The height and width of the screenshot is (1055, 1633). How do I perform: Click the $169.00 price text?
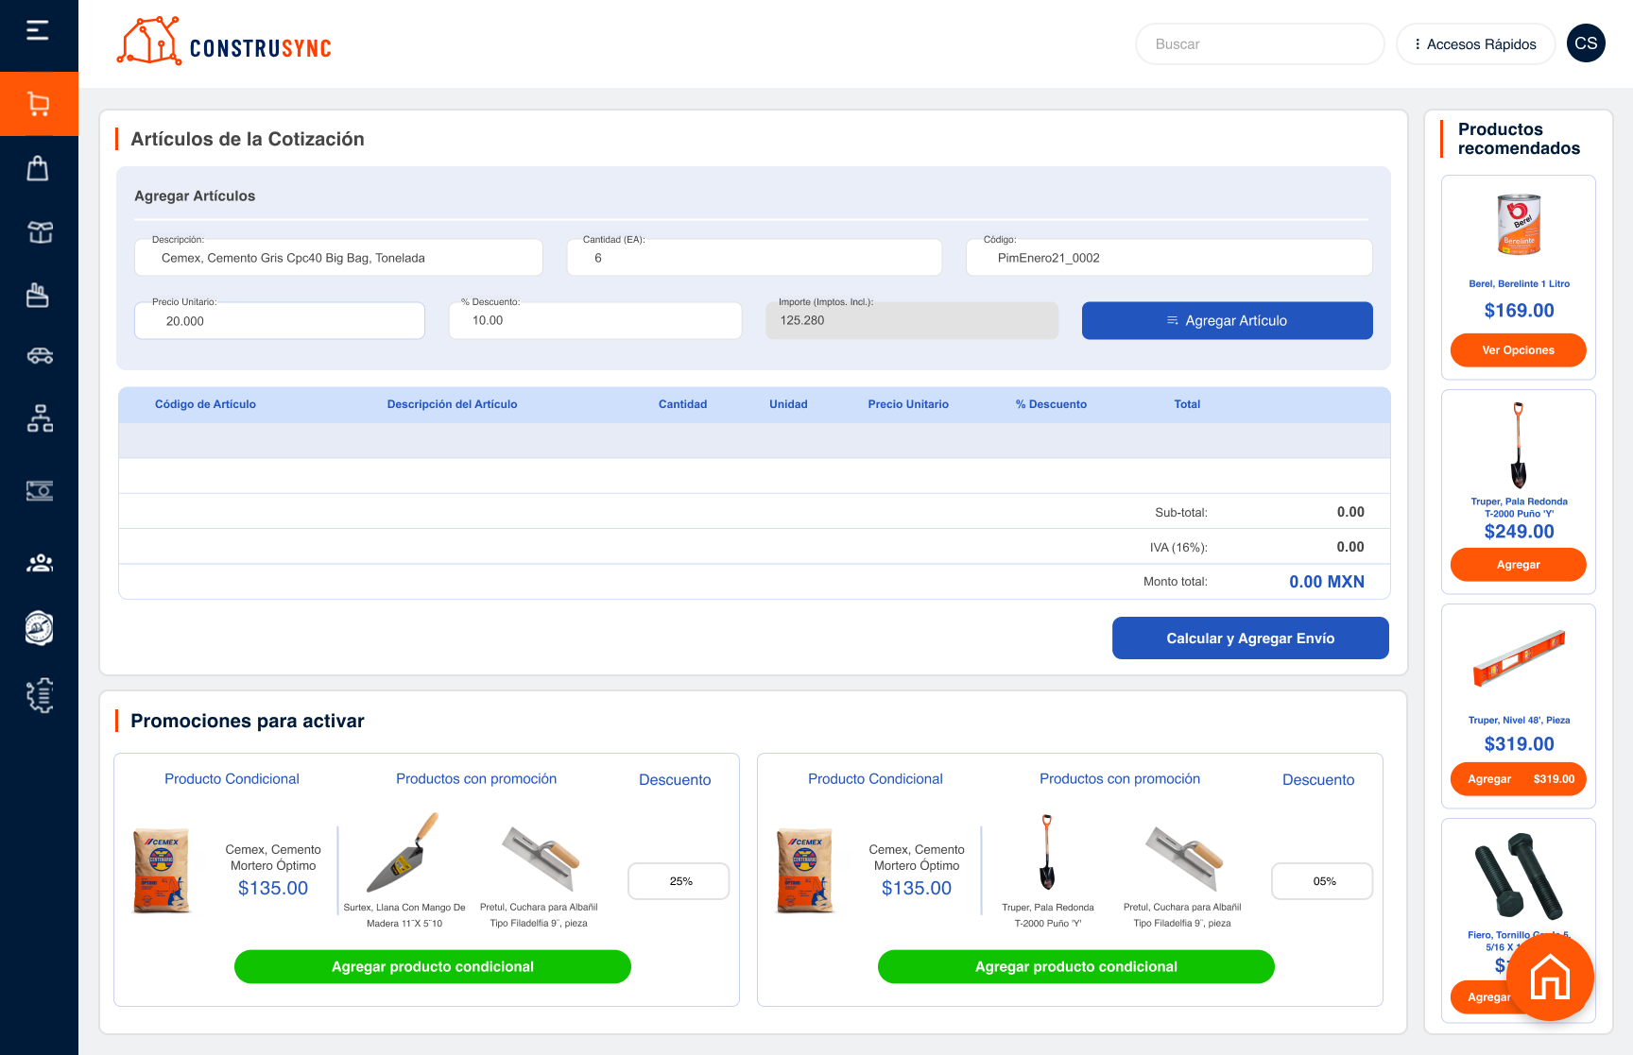click(x=1519, y=311)
